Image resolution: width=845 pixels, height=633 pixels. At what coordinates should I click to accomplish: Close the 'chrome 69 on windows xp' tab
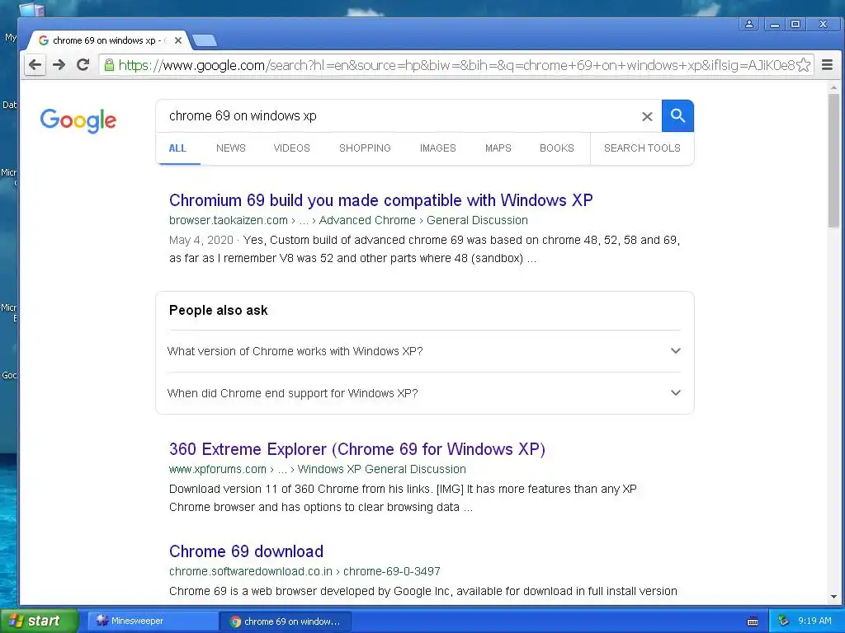coord(178,40)
